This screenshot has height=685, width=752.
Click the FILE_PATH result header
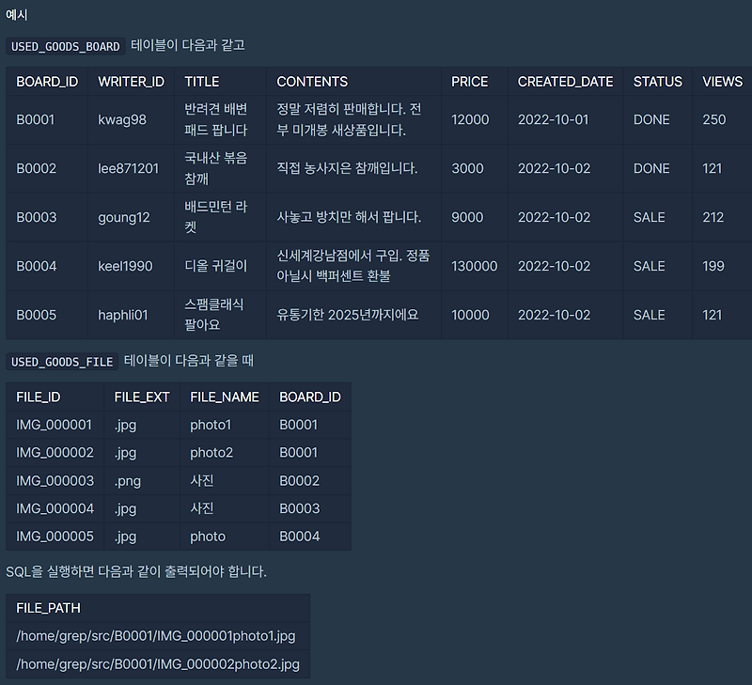pyautogui.click(x=49, y=608)
